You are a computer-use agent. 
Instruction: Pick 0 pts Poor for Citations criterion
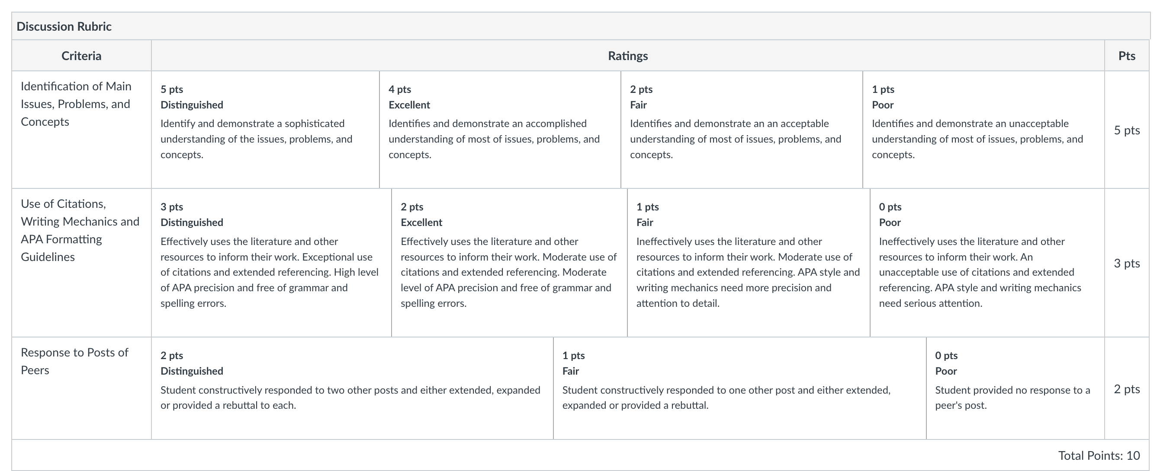click(x=987, y=262)
